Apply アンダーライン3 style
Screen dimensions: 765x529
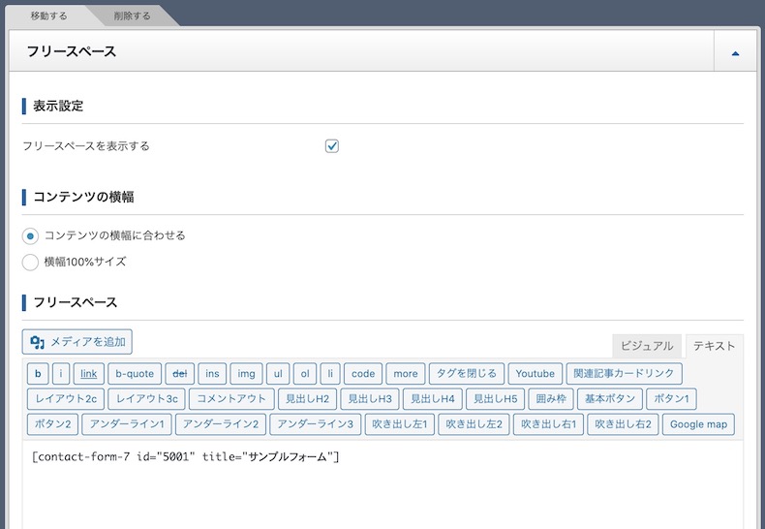[315, 424]
